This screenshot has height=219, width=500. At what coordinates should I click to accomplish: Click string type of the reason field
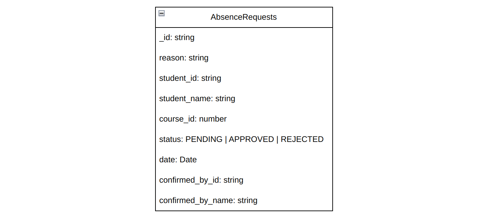(199, 58)
